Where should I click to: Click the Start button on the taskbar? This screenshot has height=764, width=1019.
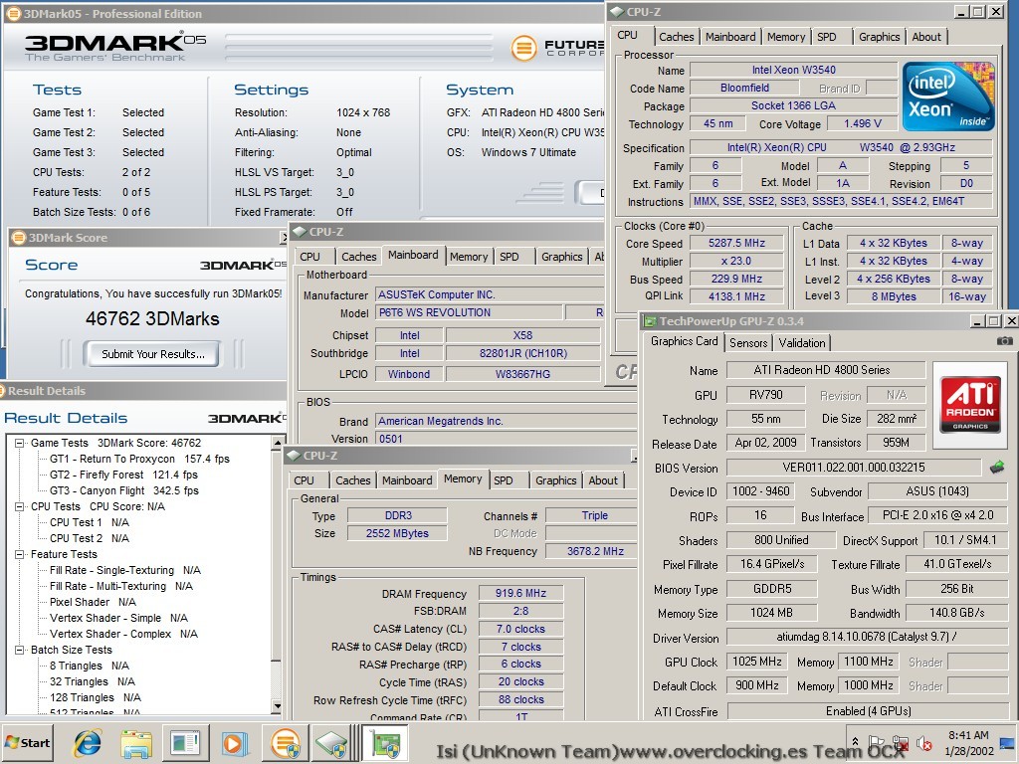point(27,742)
